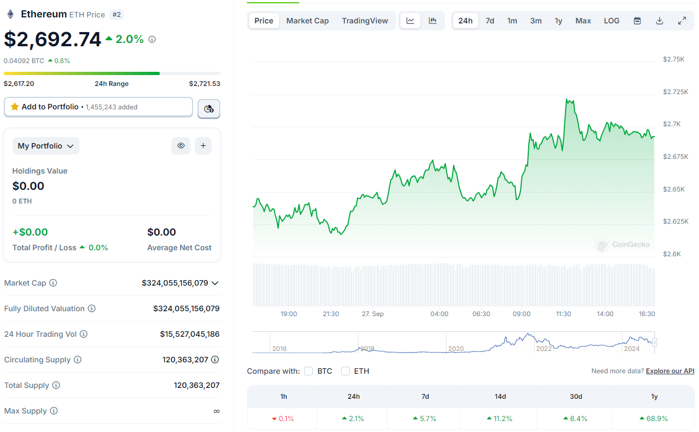The width and height of the screenshot is (699, 432).
Task: Click the volume bars under the chart
Action: (x=454, y=285)
